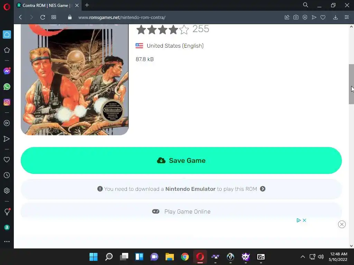This screenshot has height=265, width=354.
Task: Open WhatsApp in Opera sidebar
Action: pos(7,87)
